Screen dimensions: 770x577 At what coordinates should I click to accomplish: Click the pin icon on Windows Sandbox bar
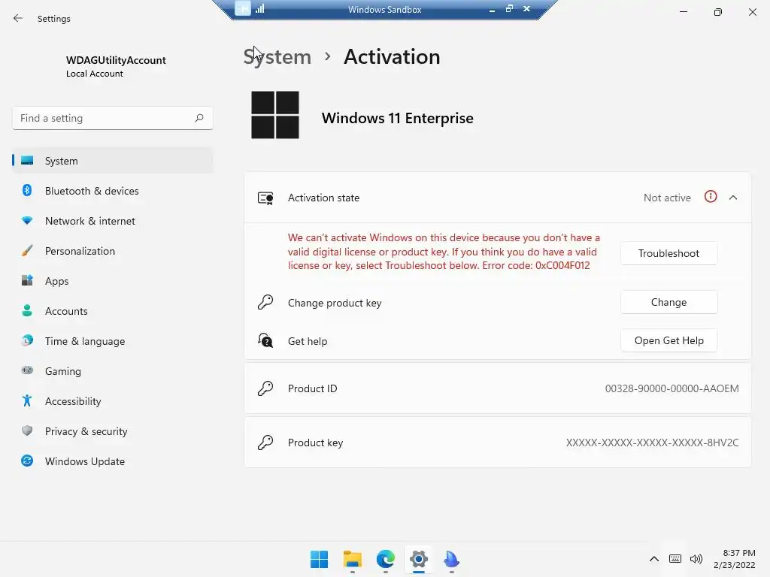(243, 8)
